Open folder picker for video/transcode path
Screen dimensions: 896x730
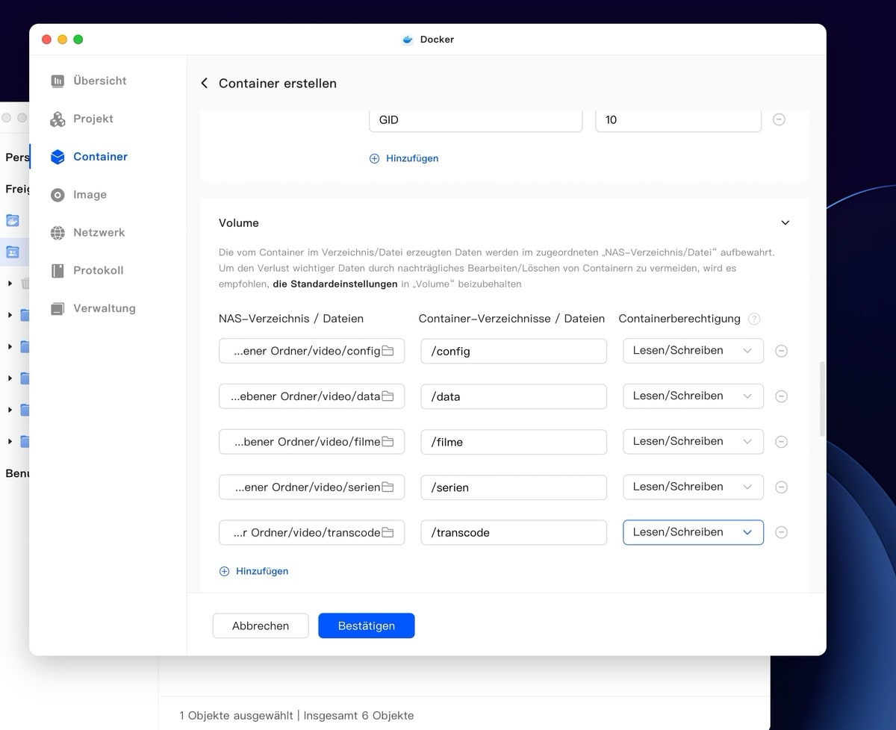coord(388,533)
